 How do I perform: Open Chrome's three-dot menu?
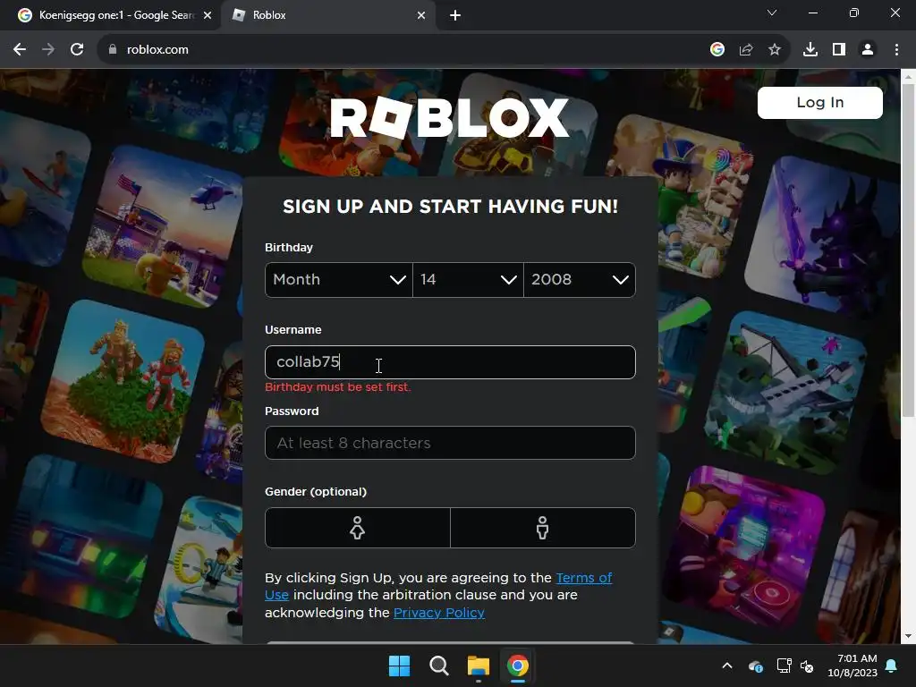[896, 50]
